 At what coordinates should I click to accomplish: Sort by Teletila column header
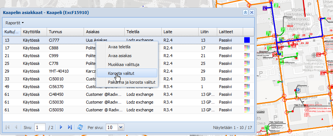[x=143, y=32]
